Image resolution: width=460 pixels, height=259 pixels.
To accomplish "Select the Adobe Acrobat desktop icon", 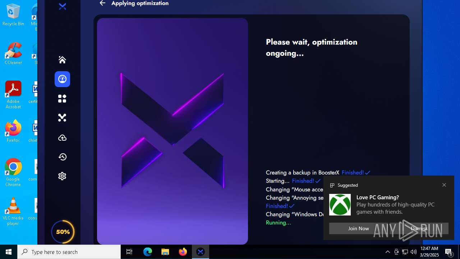I will point(13,95).
